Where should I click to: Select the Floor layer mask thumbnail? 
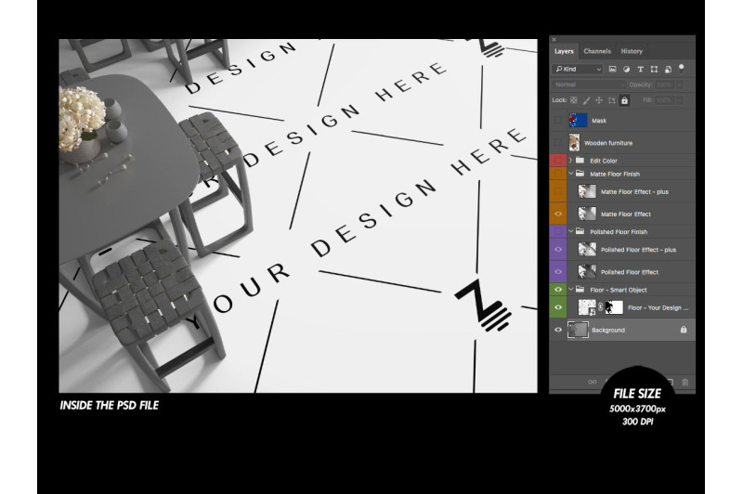click(614, 307)
